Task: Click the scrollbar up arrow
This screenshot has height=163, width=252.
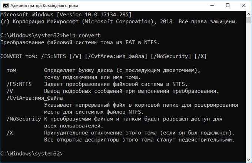Action: pos(249,14)
